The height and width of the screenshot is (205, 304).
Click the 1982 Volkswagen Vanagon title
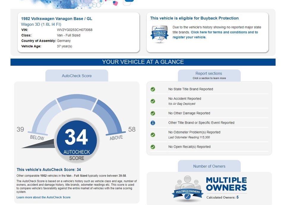[57, 19]
